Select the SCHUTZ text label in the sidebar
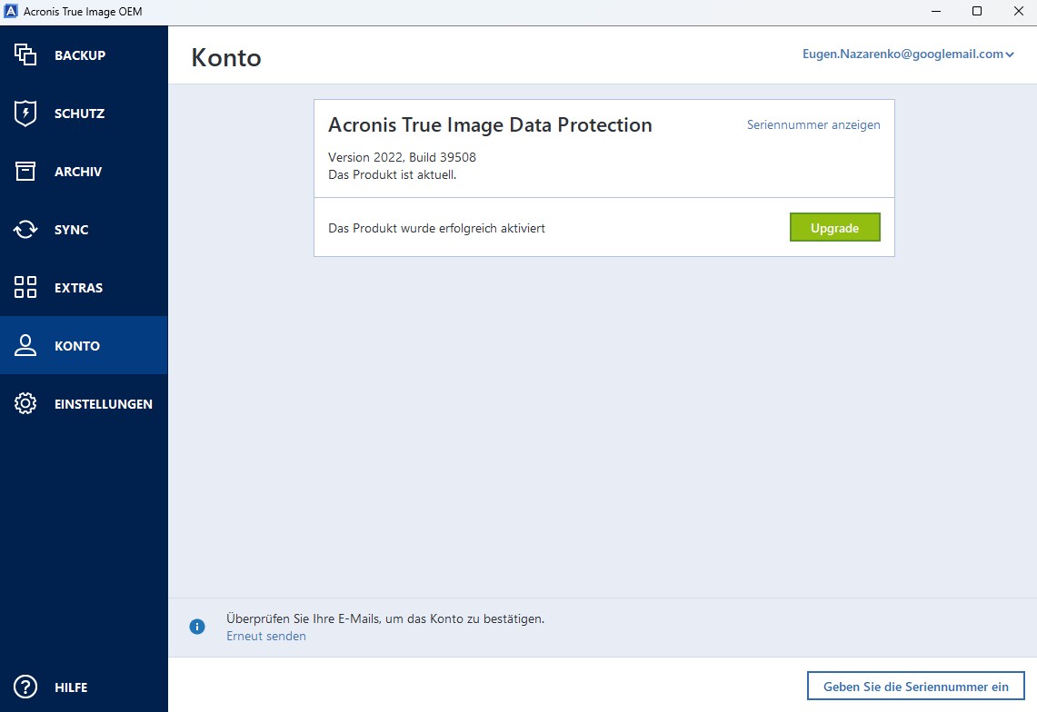 pos(79,114)
